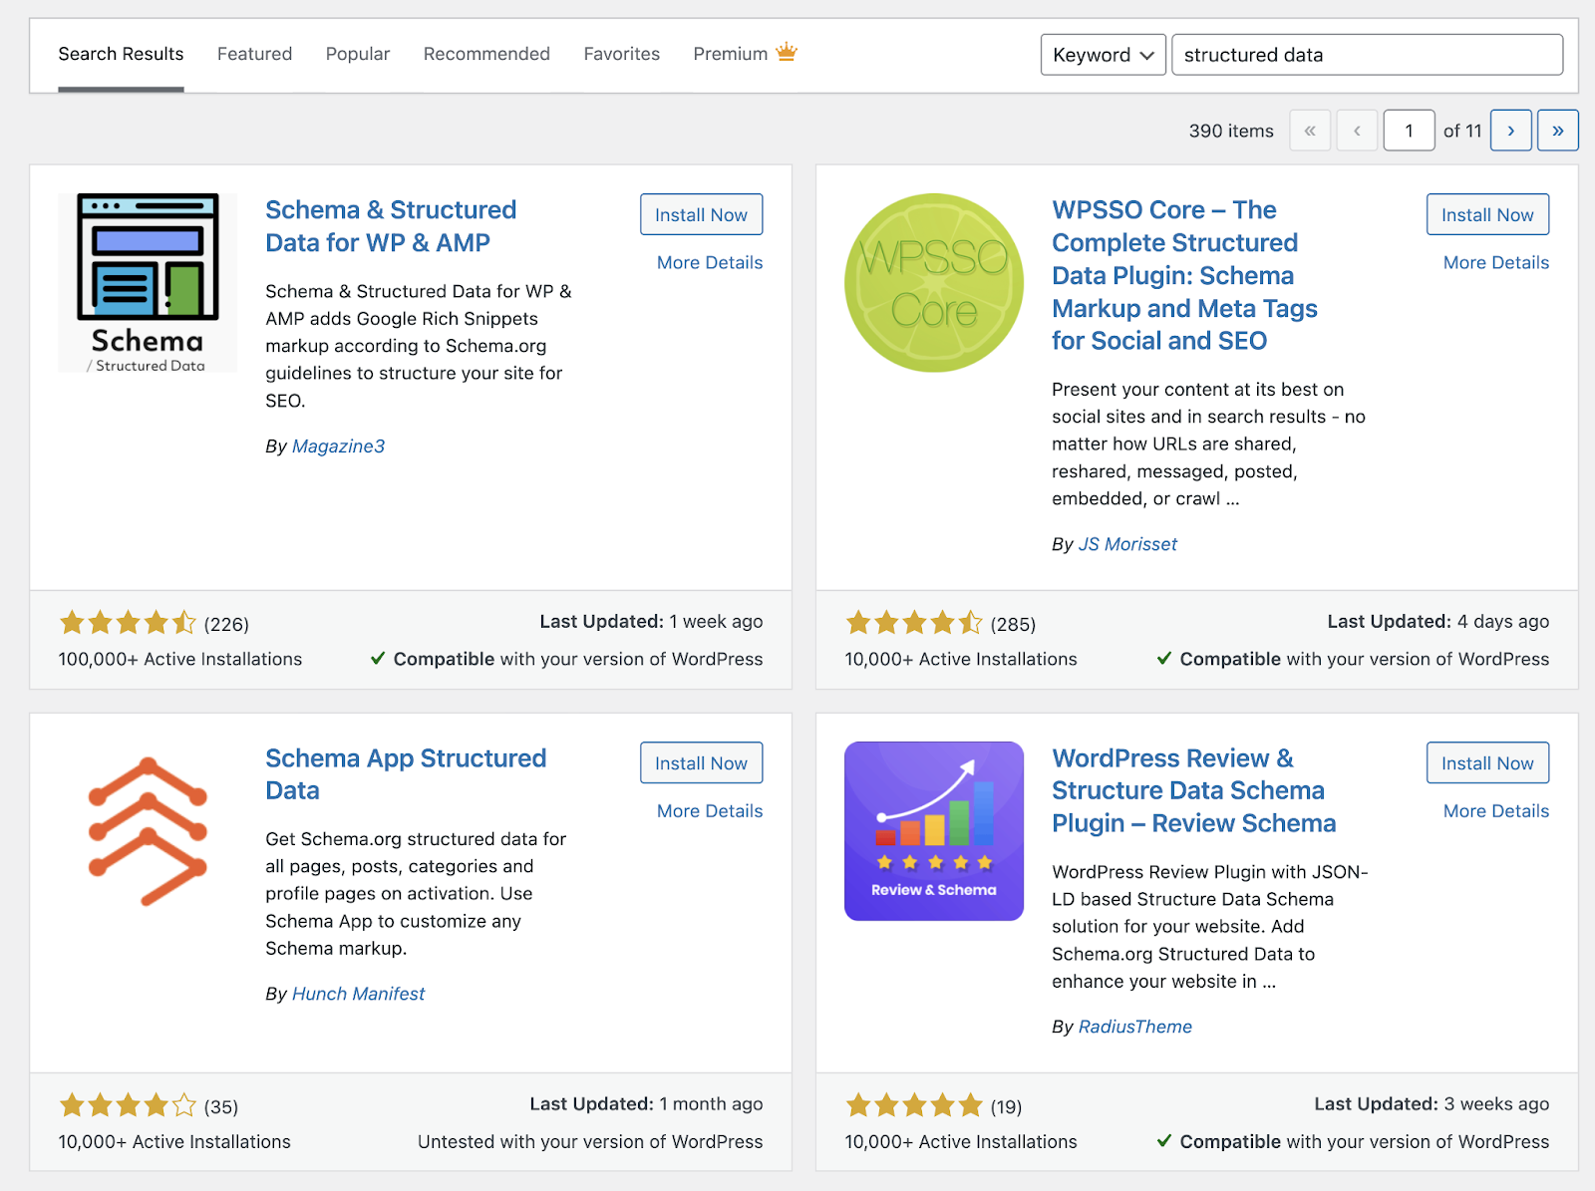1595x1191 pixels.
Task: Click the compatibility checkmark for Schema plugin
Action: point(378,659)
